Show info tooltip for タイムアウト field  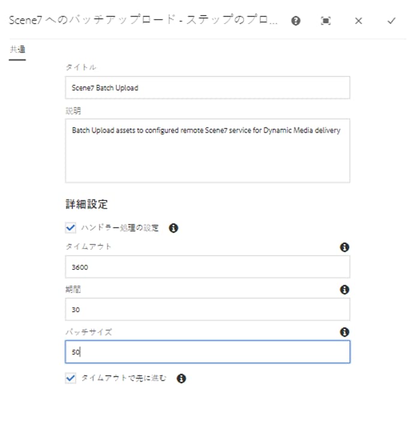click(x=344, y=247)
